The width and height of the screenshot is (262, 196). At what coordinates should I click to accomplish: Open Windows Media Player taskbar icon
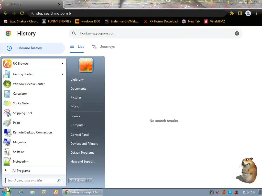tap(44, 192)
